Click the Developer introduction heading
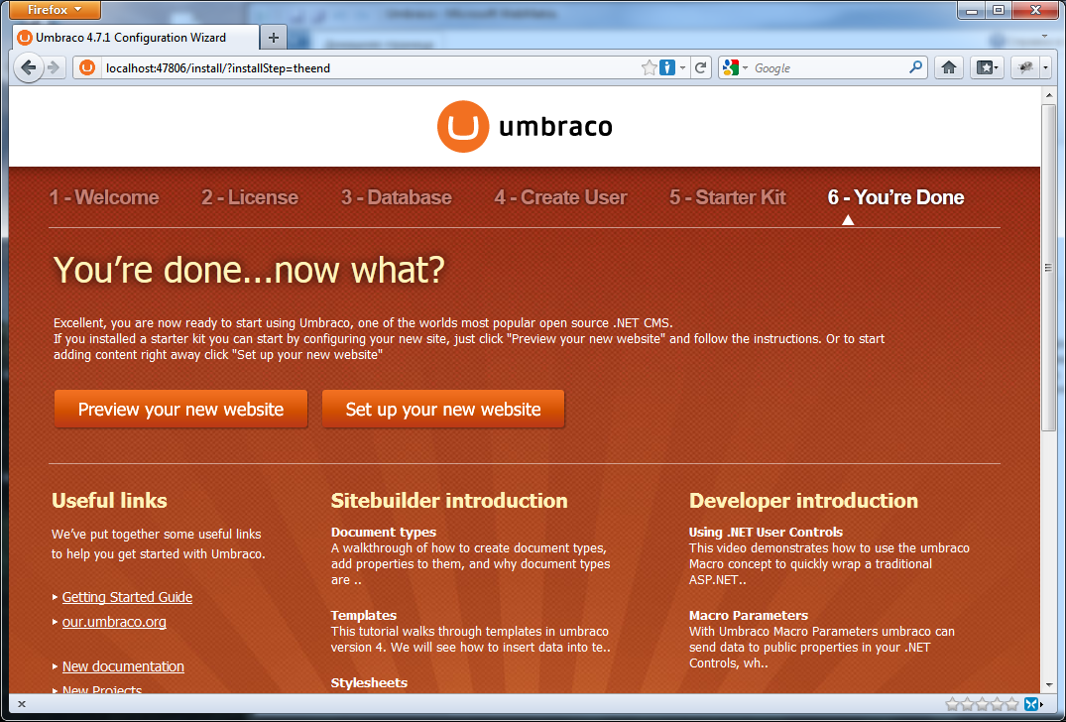The height and width of the screenshot is (722, 1066). click(x=803, y=501)
